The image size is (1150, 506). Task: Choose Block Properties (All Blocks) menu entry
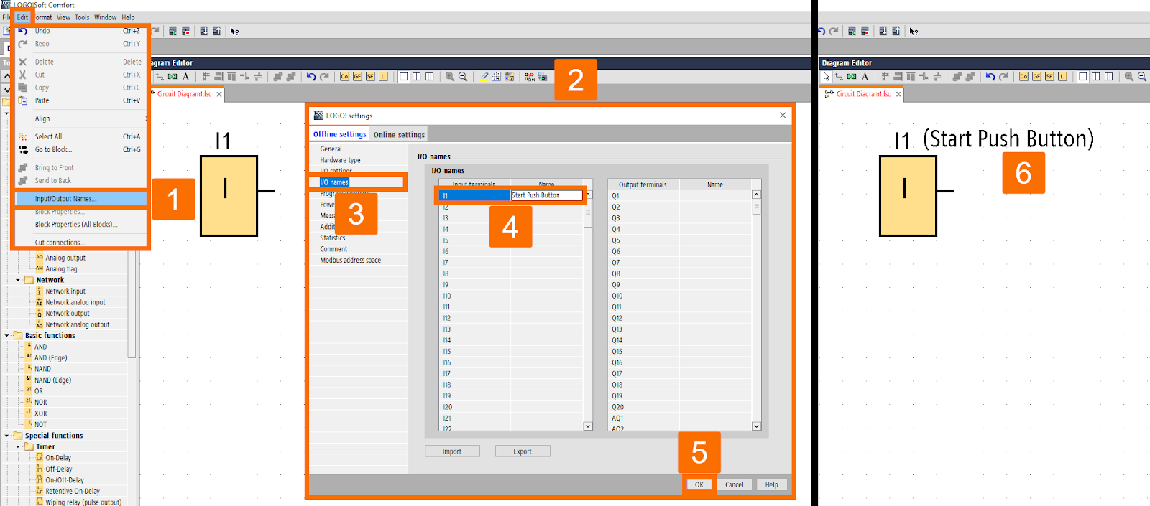point(81,225)
